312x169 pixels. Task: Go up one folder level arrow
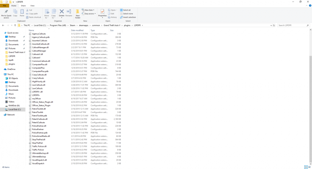pyautogui.click(x=15, y=25)
